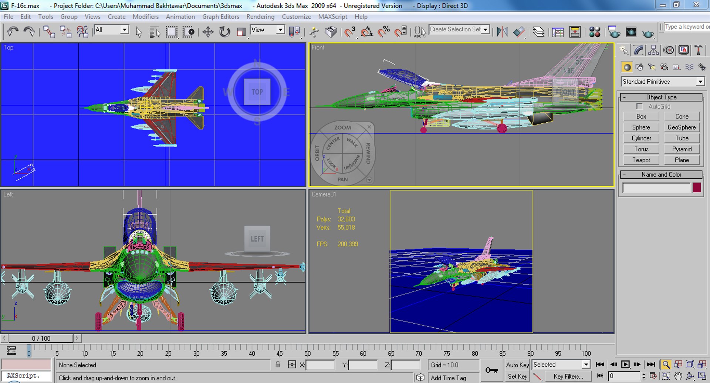This screenshot has width=710, height=383.
Task: Open Render Setup dialog
Action: pyautogui.click(x=614, y=32)
